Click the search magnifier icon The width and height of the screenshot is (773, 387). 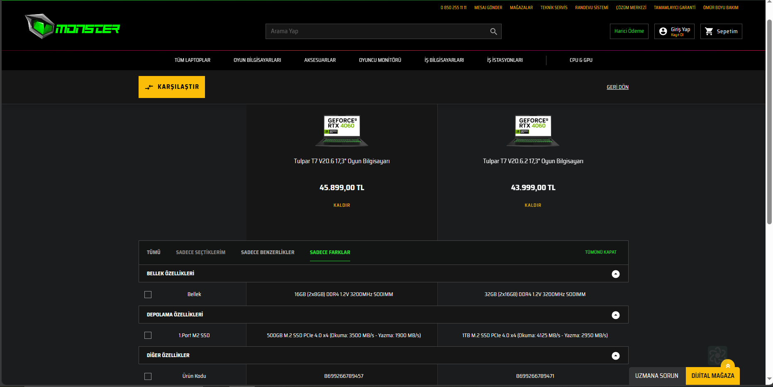tap(493, 32)
